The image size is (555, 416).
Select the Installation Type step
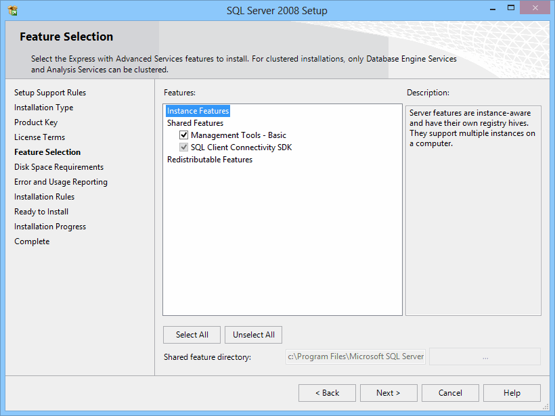click(x=43, y=108)
